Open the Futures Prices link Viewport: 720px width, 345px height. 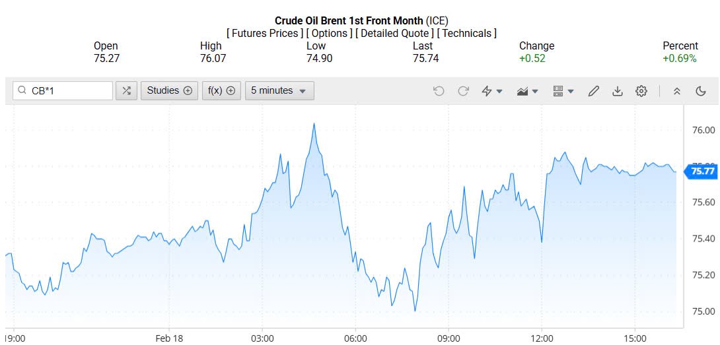pyautogui.click(x=265, y=33)
